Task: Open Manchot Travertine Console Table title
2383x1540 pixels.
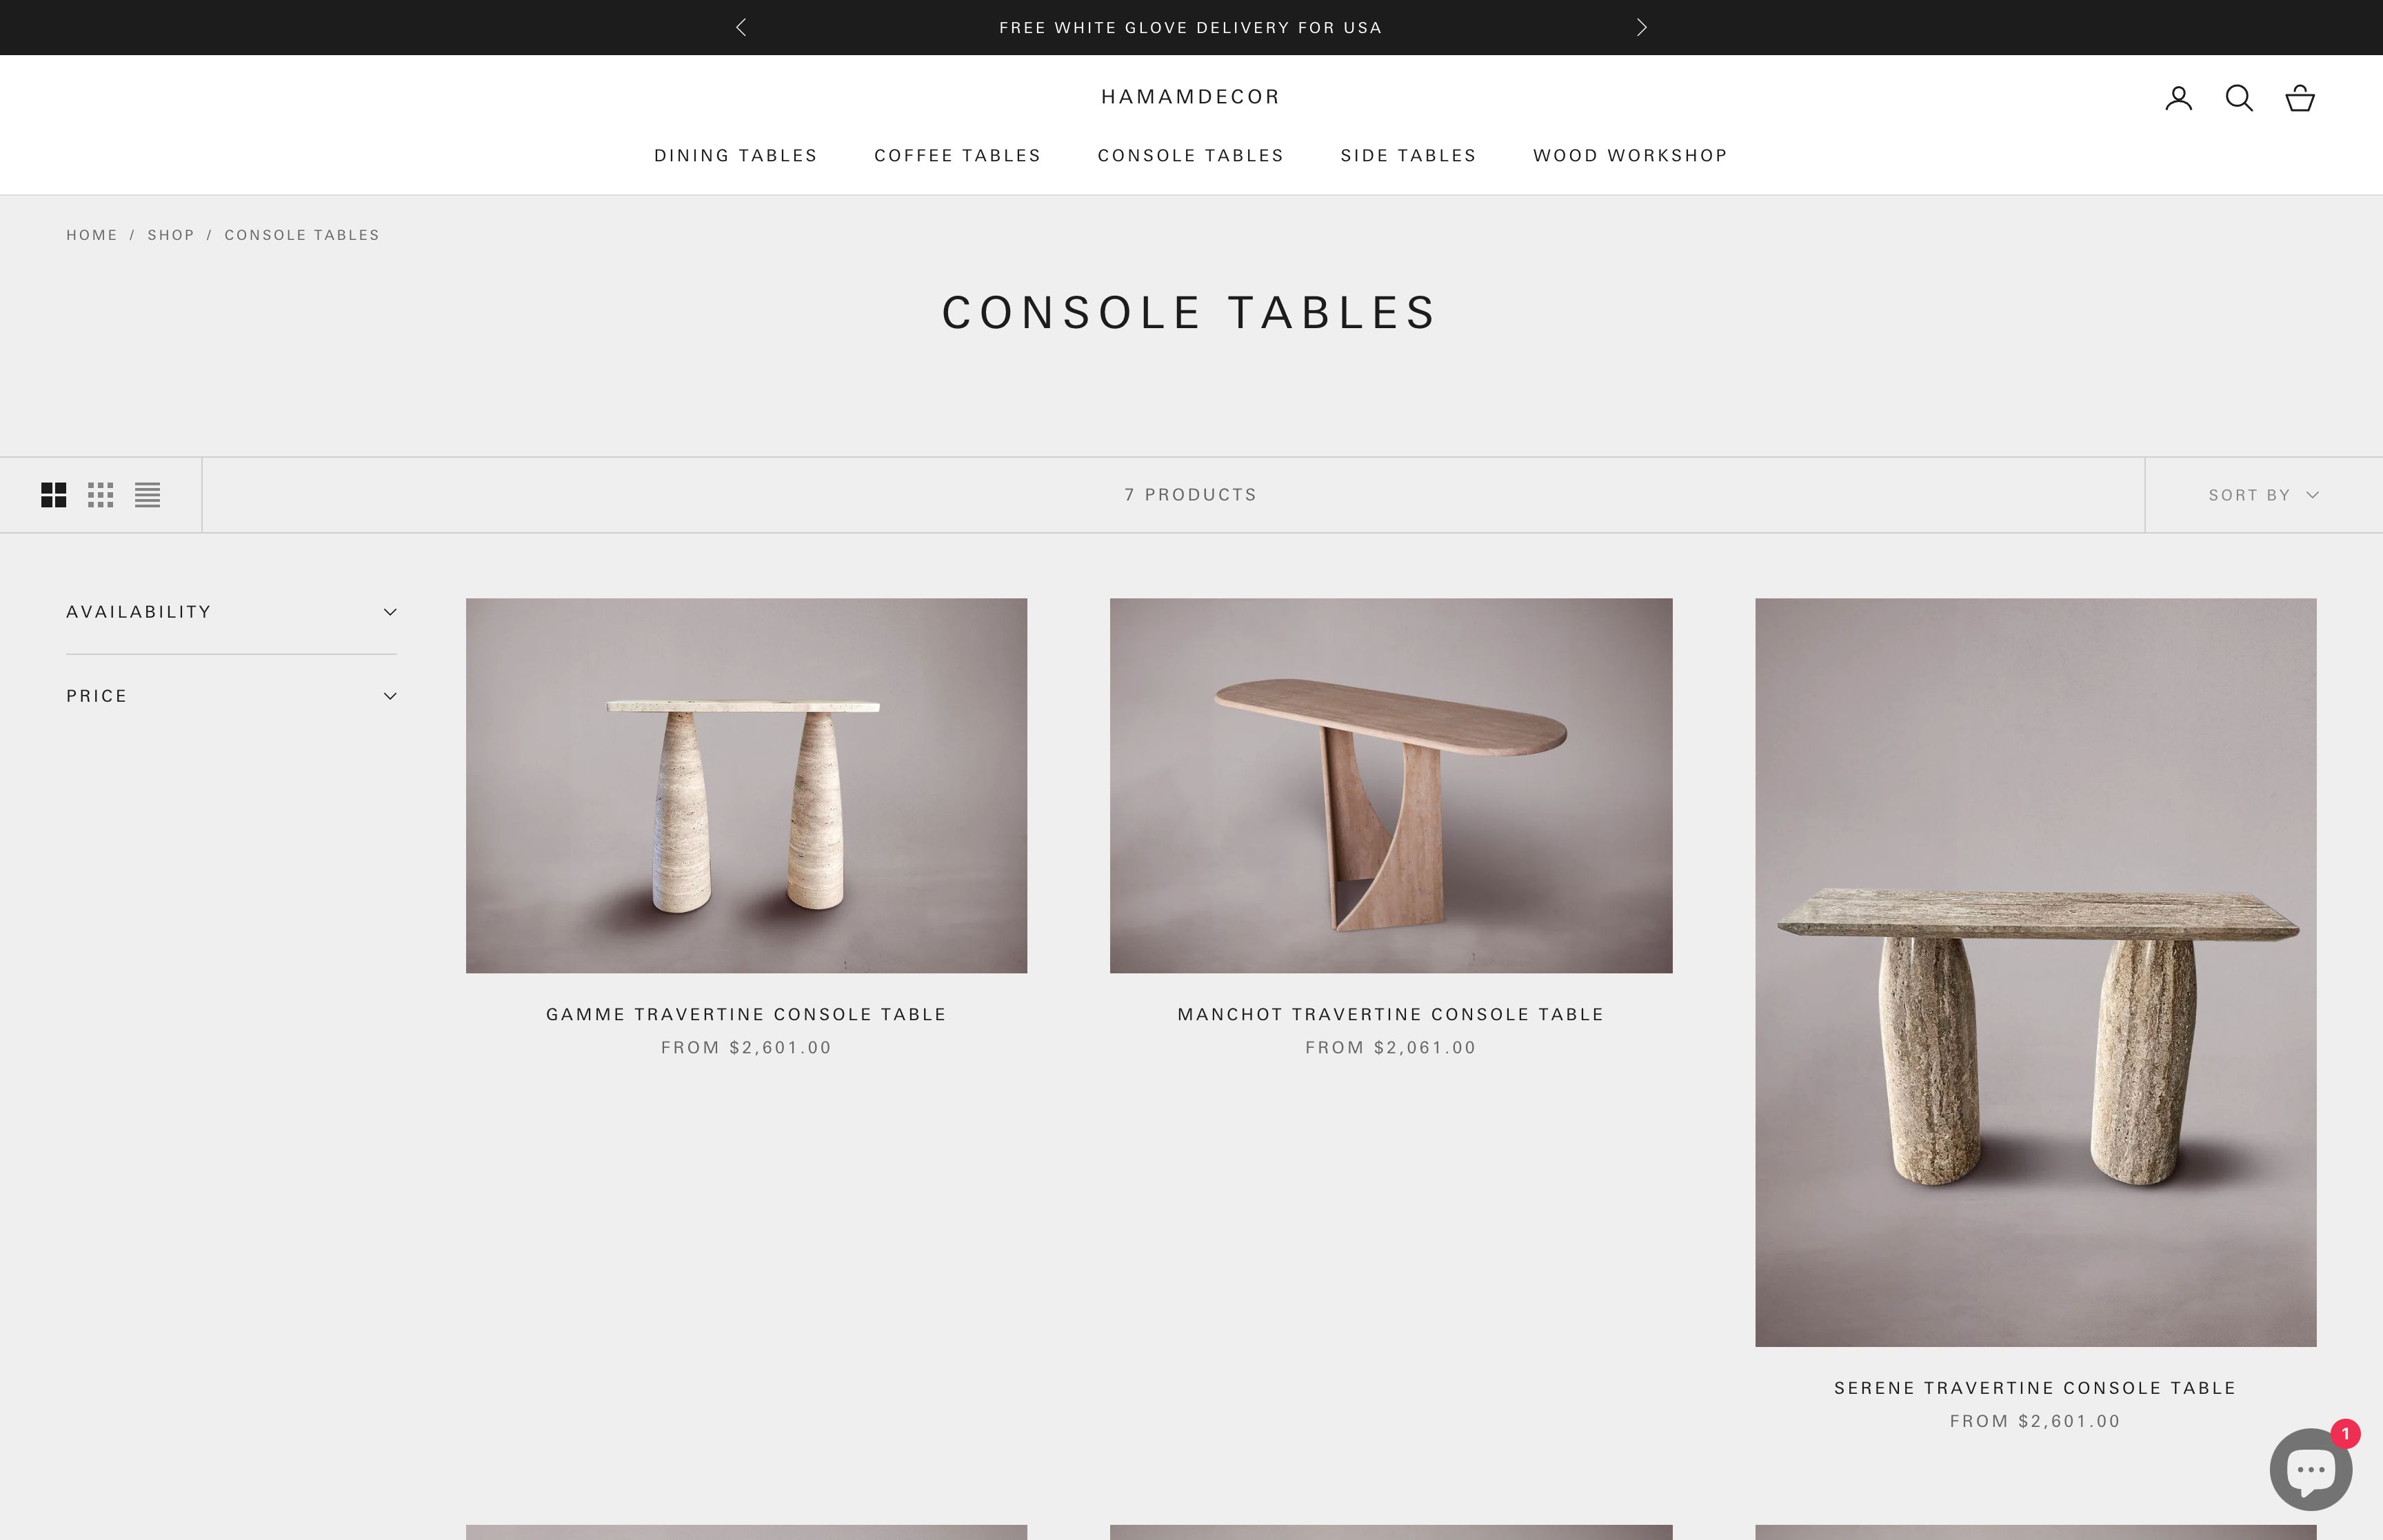Action: click(1390, 1014)
